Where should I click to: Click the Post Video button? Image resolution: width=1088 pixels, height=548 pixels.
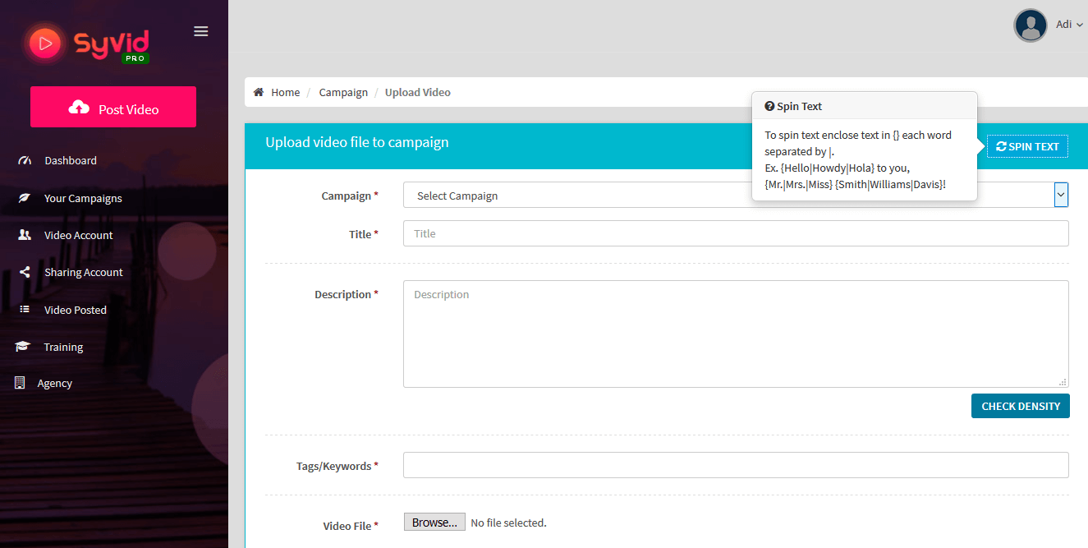tap(112, 107)
